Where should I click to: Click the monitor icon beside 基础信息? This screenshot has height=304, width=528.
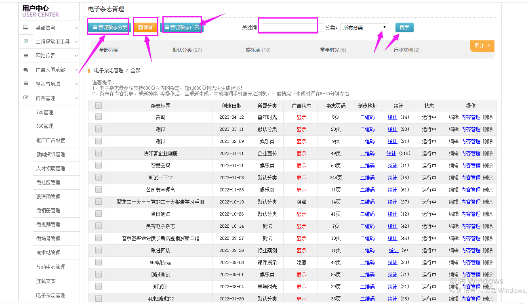26,27
